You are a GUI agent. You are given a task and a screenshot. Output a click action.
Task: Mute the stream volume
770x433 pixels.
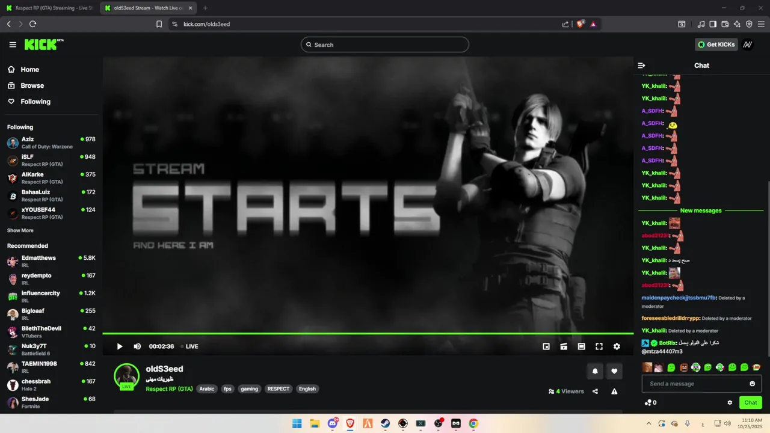pos(137,346)
